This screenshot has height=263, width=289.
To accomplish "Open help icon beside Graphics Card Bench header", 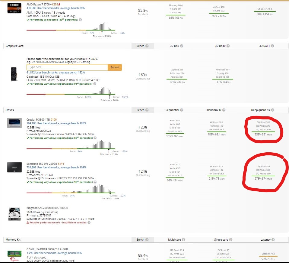I will point(148,46).
